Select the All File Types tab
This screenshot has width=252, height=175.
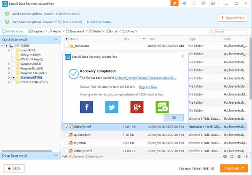pos(13,31)
